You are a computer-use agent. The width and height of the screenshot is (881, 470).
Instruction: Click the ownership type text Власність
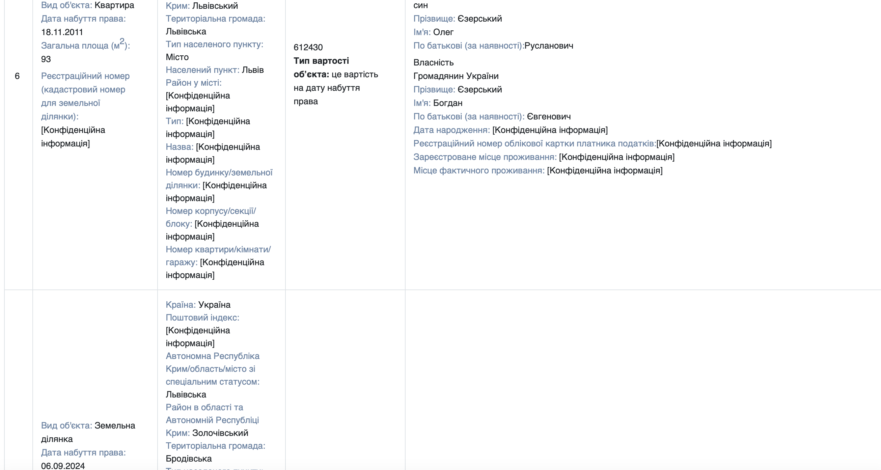[x=433, y=63]
